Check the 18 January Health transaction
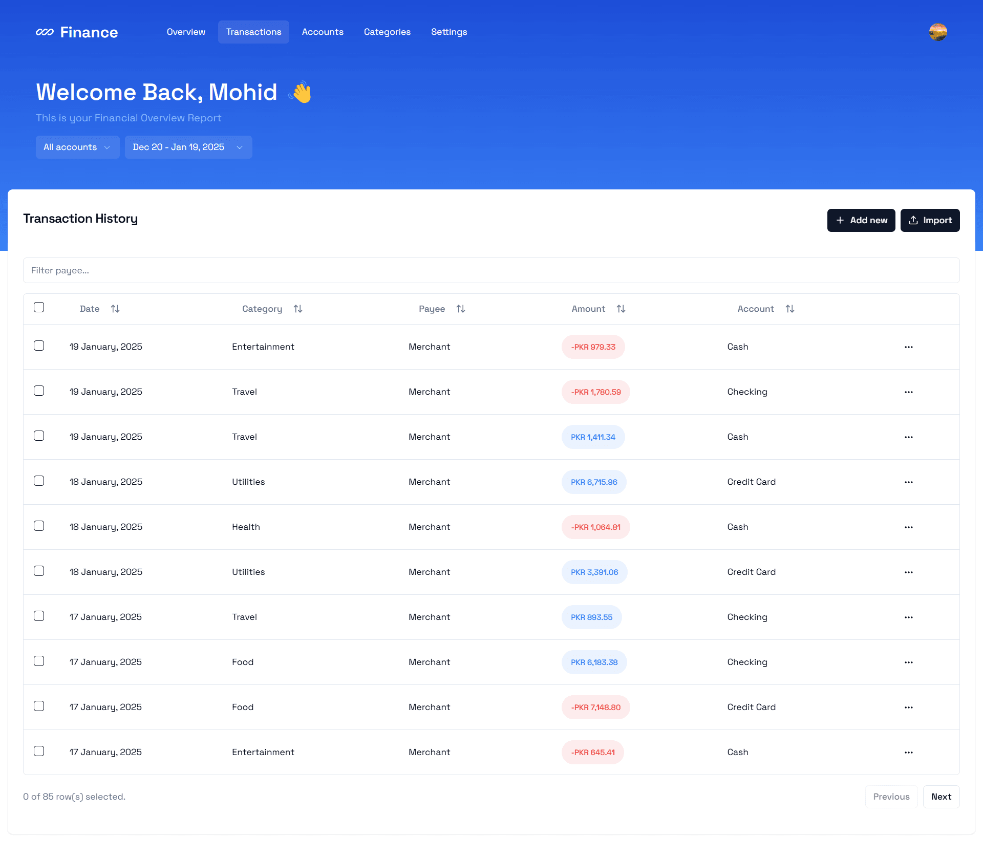 [x=39, y=526]
